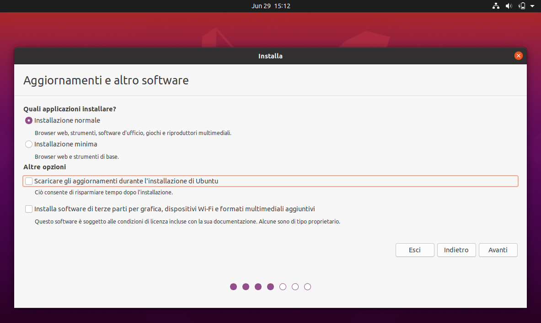Go back with the Indietro button

point(456,250)
